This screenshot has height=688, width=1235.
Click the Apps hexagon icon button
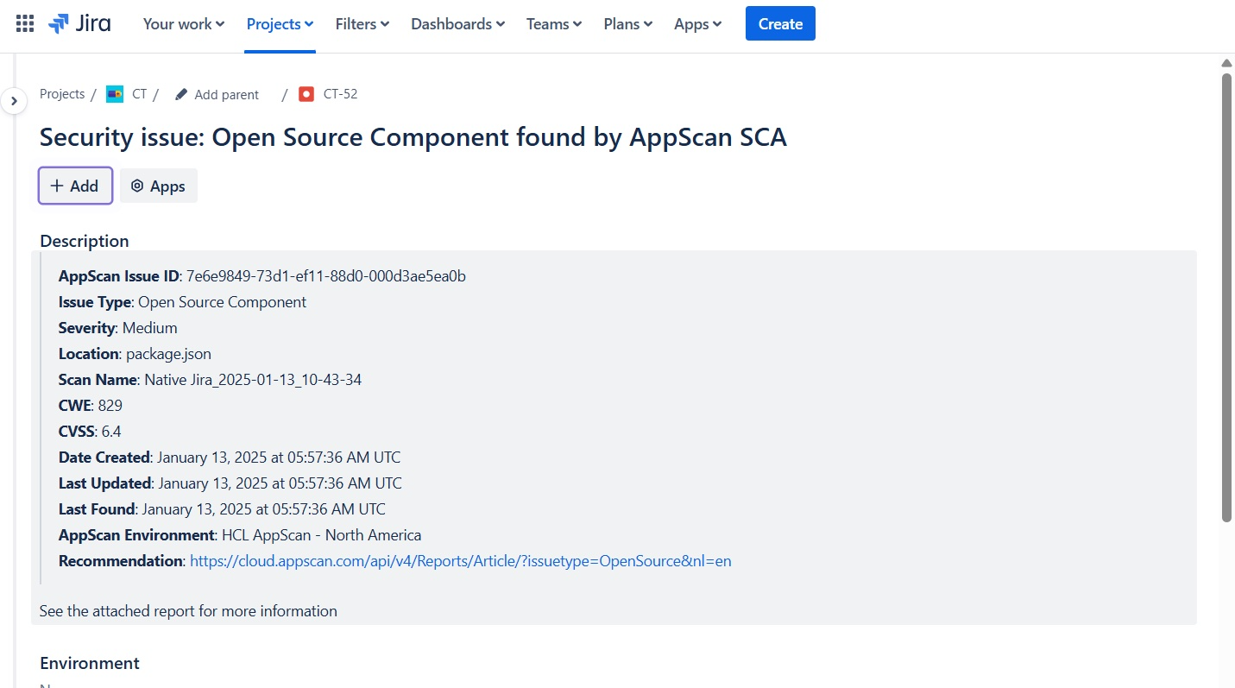(x=159, y=186)
